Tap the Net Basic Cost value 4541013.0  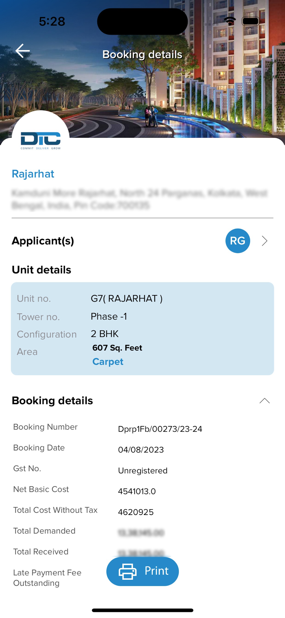137,491
